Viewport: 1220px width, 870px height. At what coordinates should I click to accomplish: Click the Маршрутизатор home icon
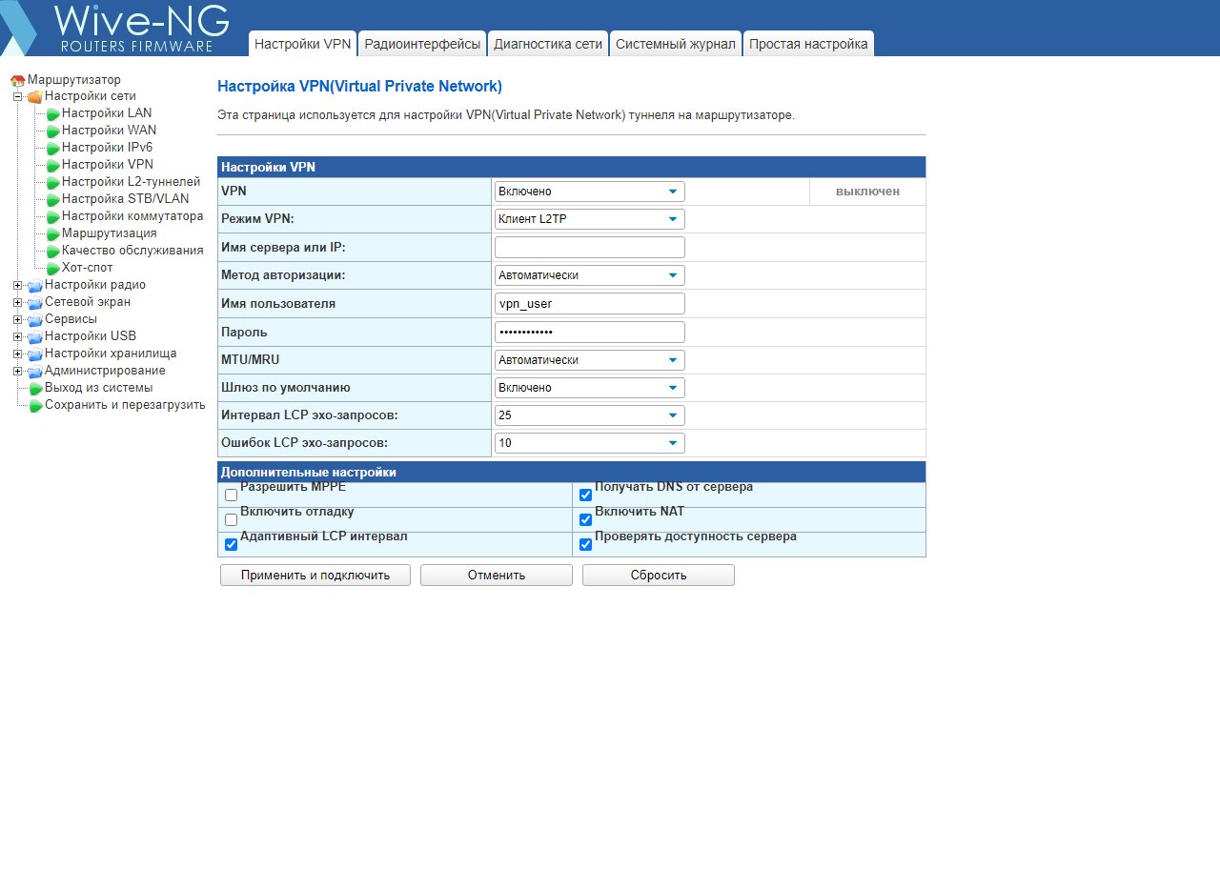coord(17,81)
